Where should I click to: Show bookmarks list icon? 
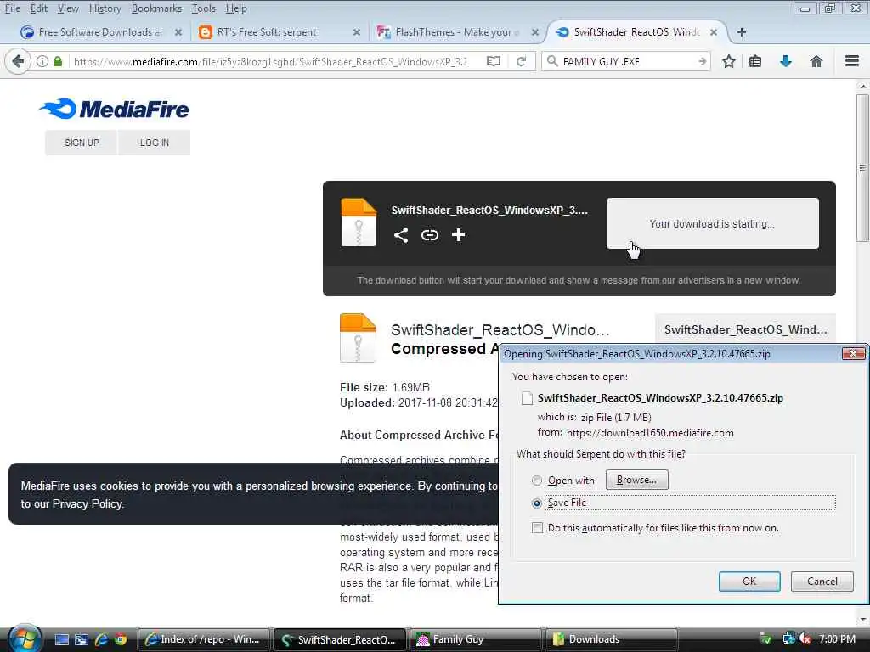pos(755,61)
